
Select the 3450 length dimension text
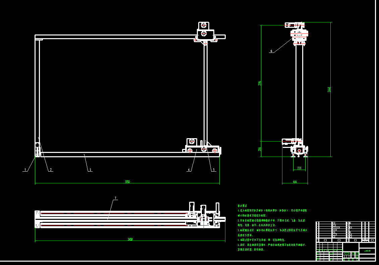coord(130,239)
